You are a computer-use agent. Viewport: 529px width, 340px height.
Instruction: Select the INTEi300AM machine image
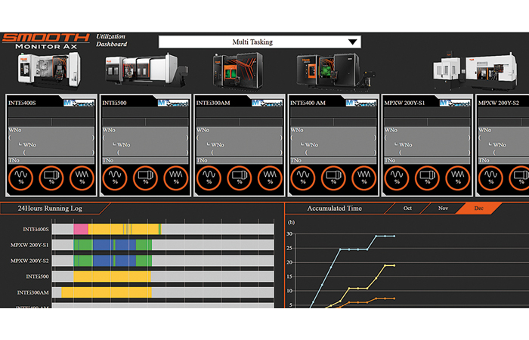pyautogui.click(x=238, y=71)
